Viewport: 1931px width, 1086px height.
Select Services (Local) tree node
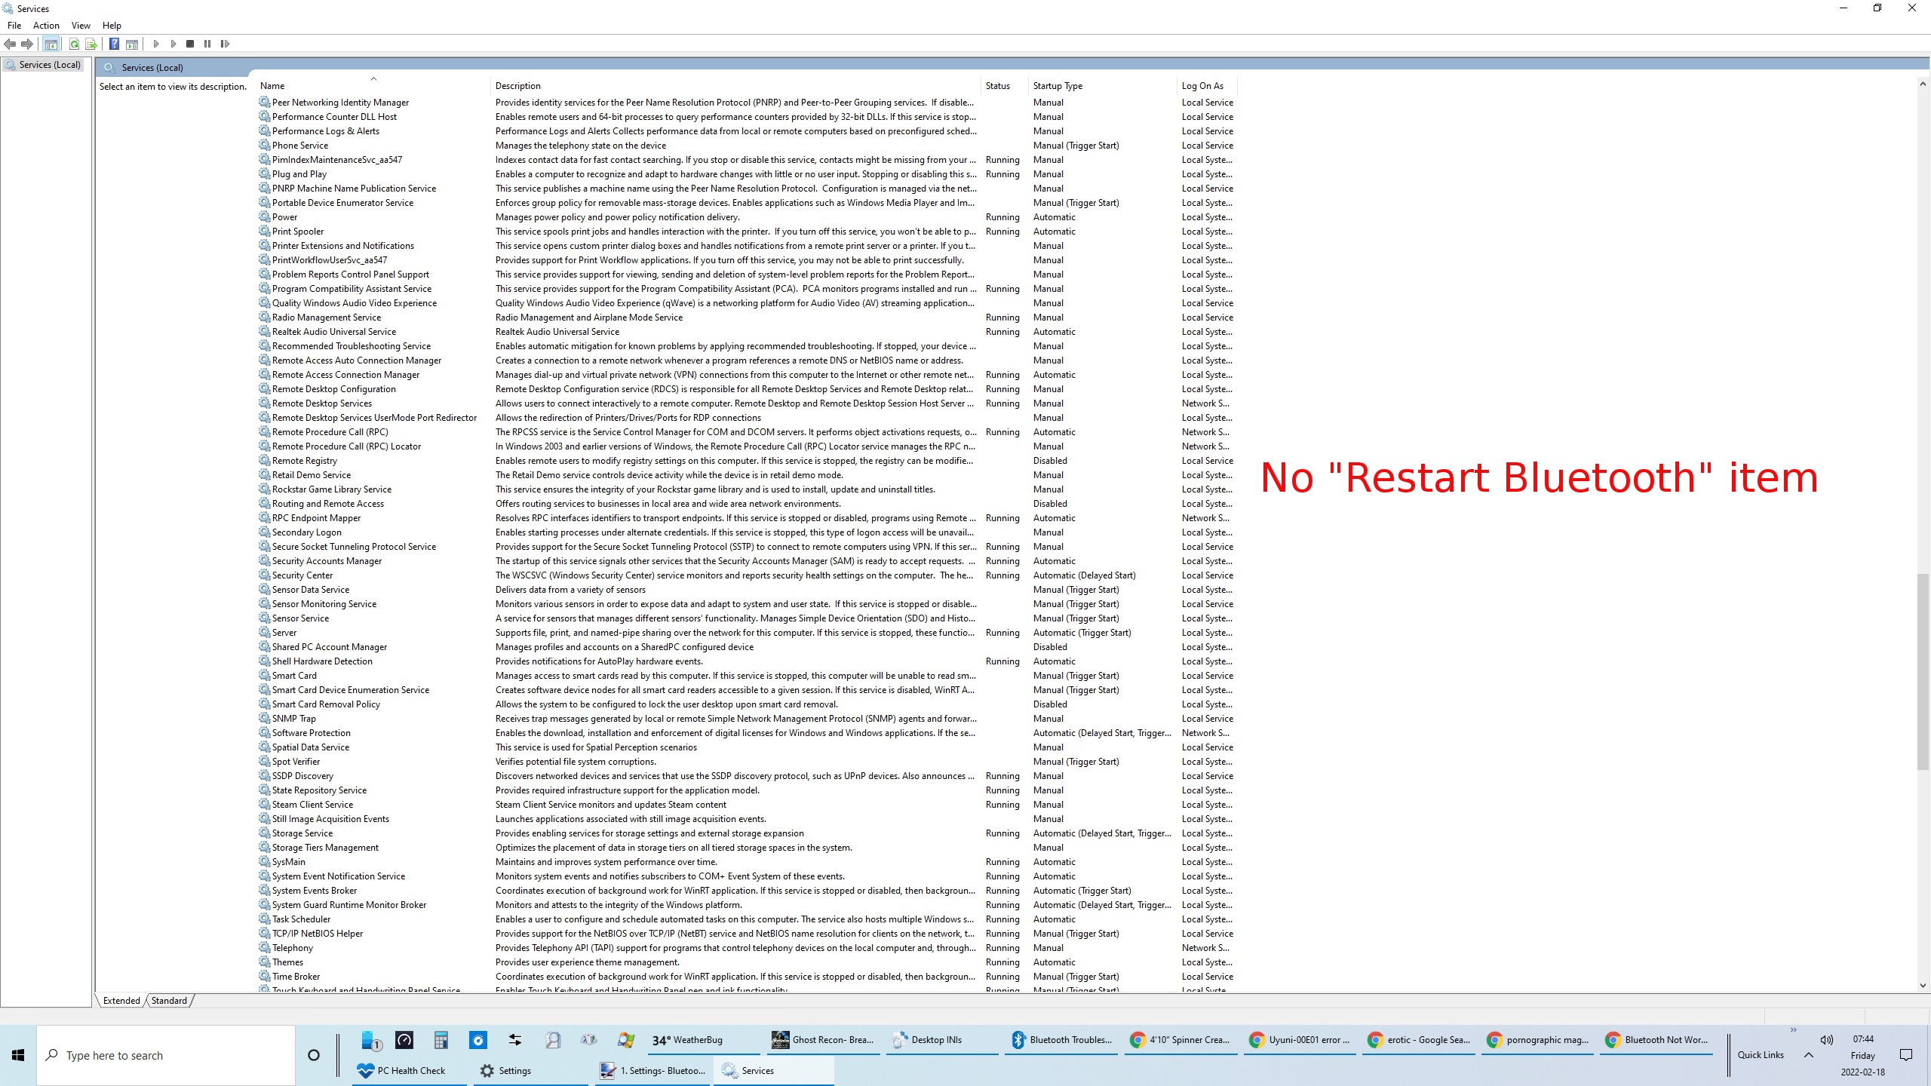pos(50,65)
